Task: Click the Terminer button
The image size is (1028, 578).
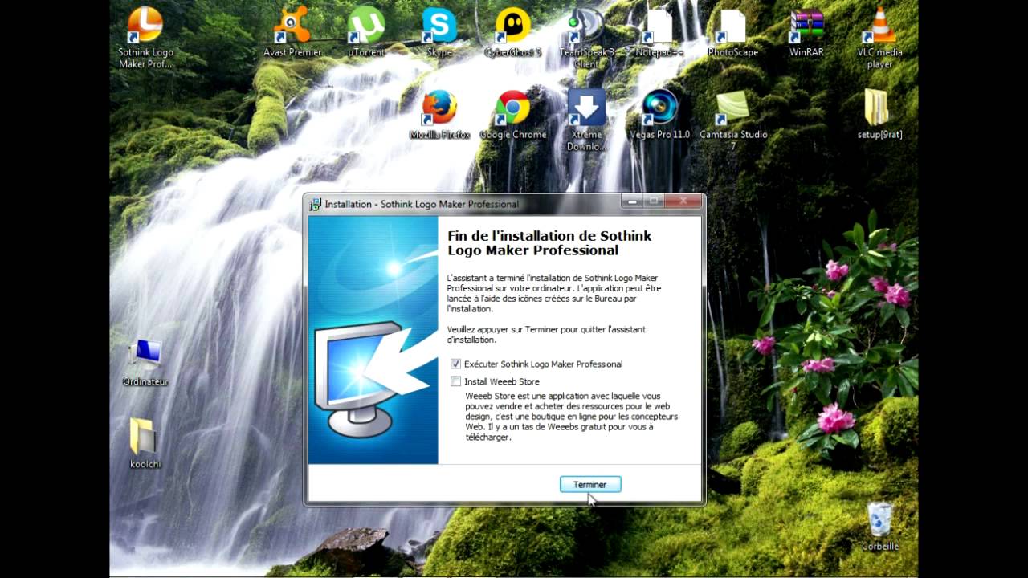Action: click(x=589, y=485)
